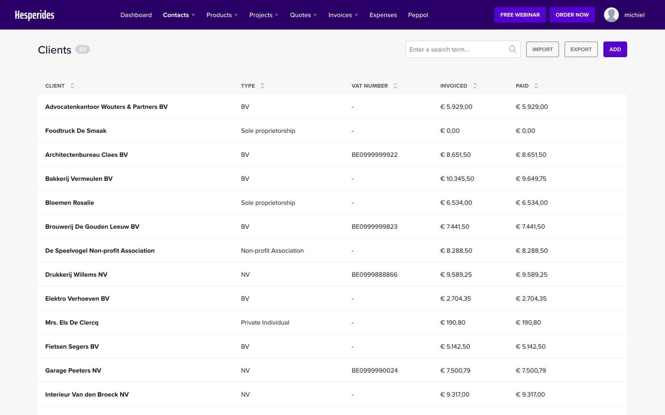The width and height of the screenshot is (665, 415).
Task: Click the search magnifier icon
Action: [x=513, y=49]
